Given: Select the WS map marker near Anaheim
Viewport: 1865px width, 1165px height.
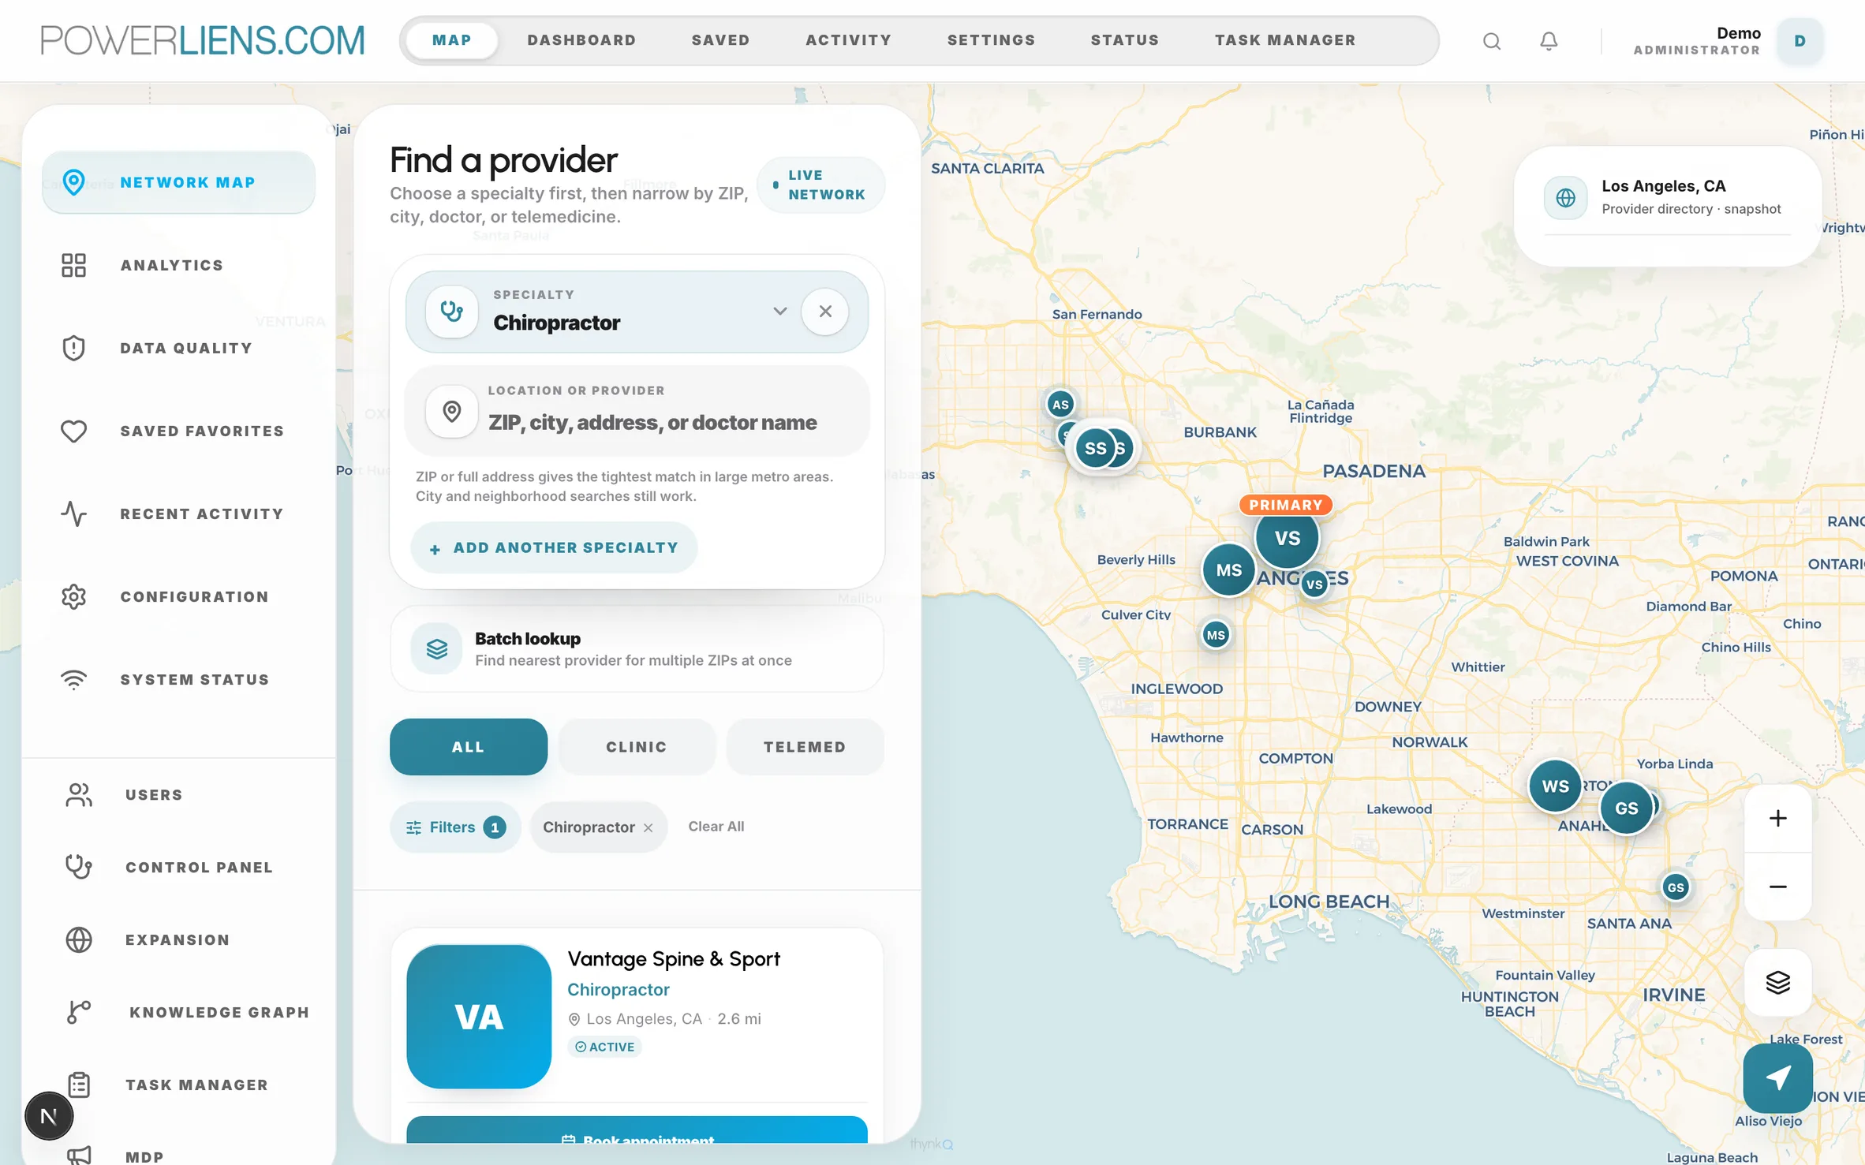Looking at the screenshot, I should click(x=1555, y=786).
